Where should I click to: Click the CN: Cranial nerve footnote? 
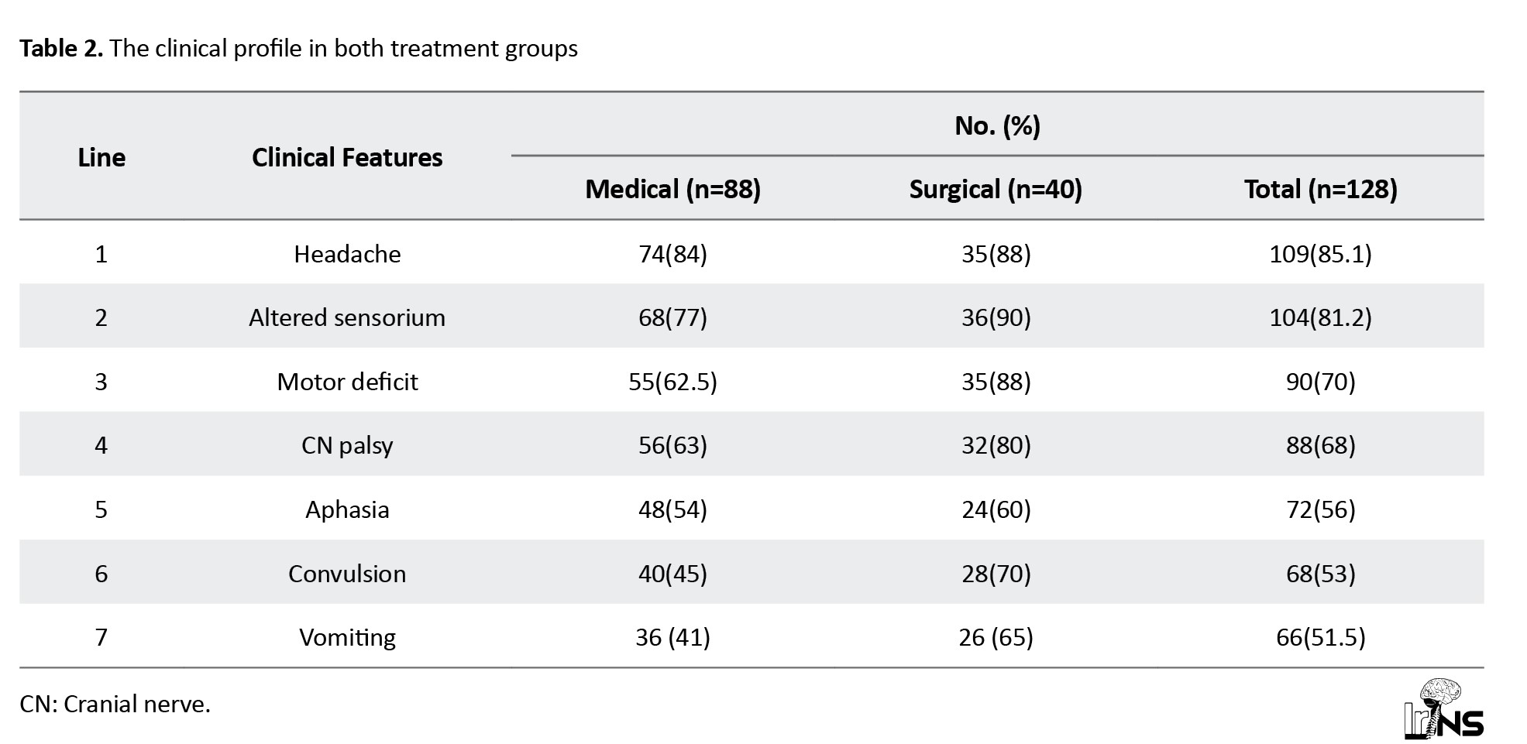115,704
